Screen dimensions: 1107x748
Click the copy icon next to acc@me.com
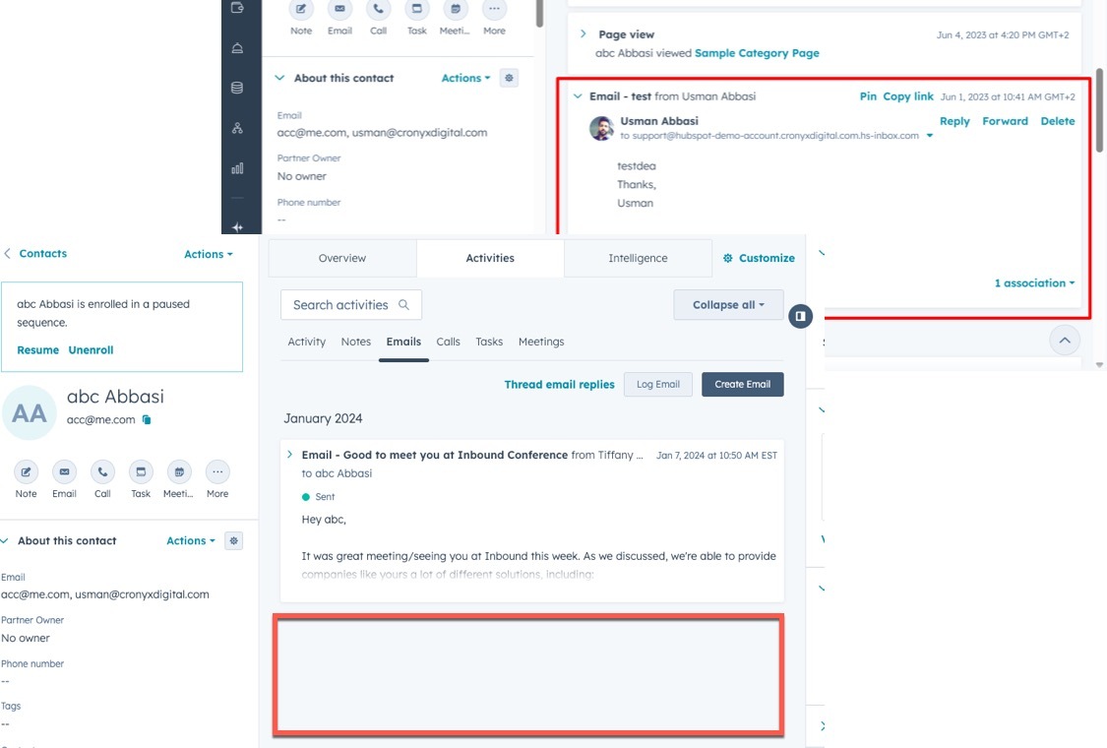coord(147,420)
